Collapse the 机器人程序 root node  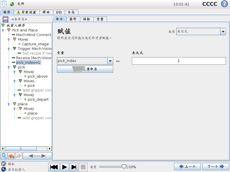pos(3,25)
